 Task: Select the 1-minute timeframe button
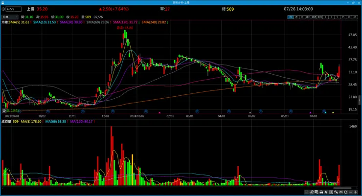[325, 17]
